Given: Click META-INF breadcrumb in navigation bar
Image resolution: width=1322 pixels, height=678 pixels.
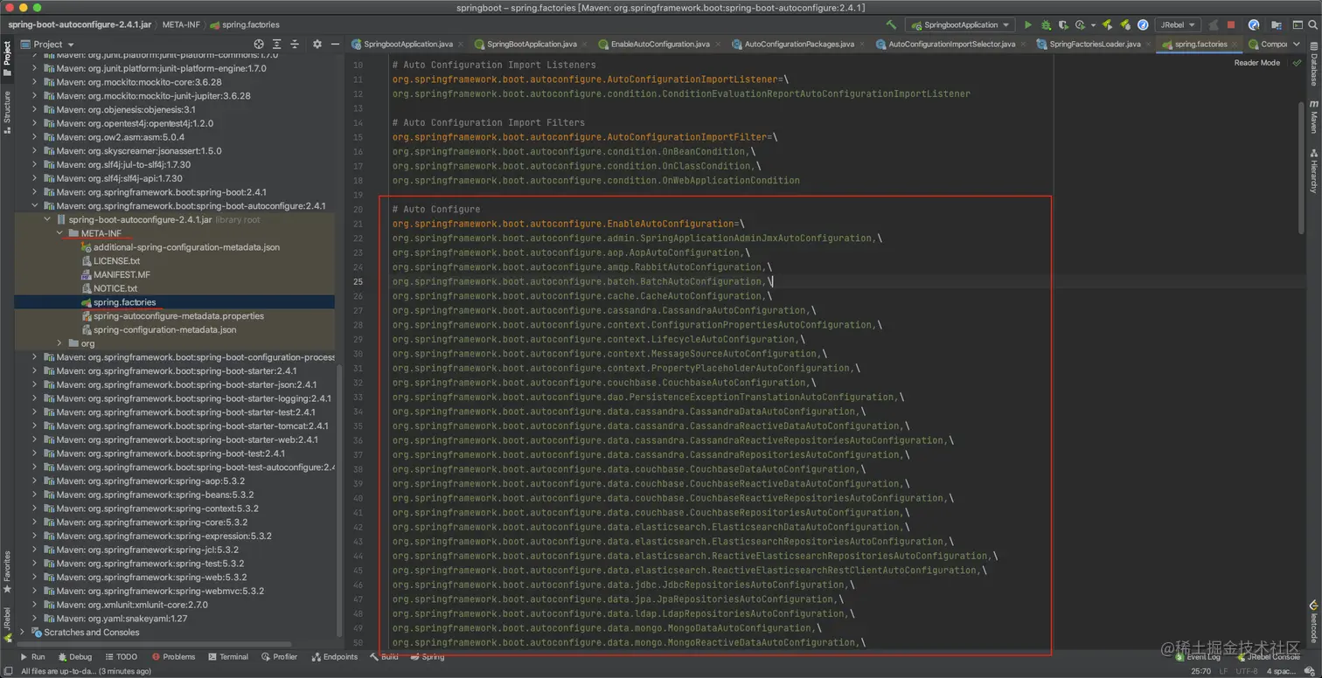Looking at the screenshot, I should click(182, 24).
